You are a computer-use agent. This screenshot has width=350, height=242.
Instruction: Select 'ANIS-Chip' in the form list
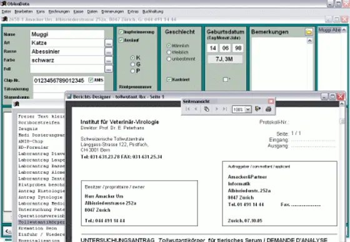(31, 141)
